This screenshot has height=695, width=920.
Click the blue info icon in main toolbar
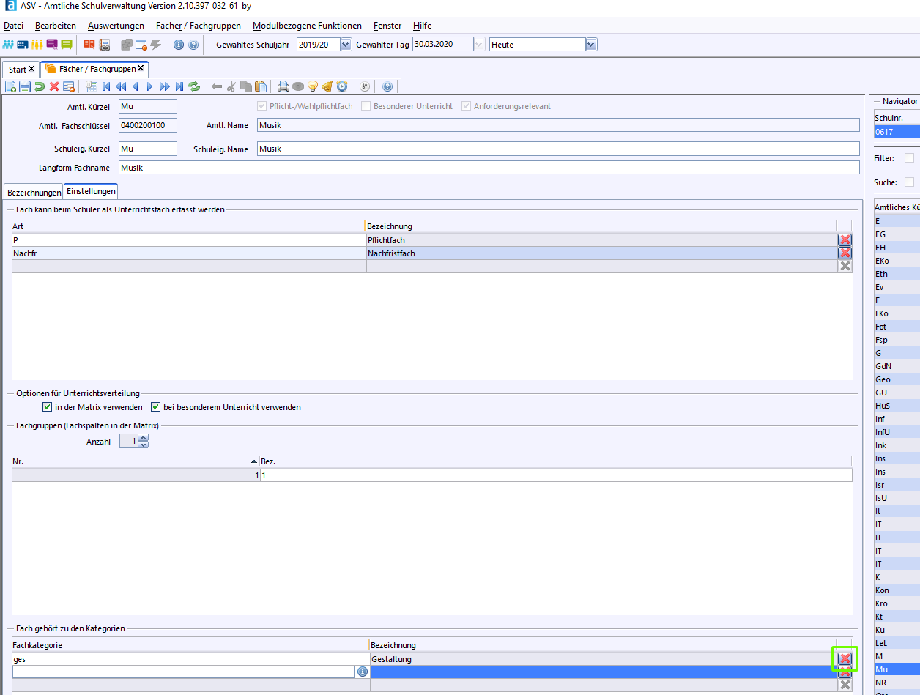[179, 45]
